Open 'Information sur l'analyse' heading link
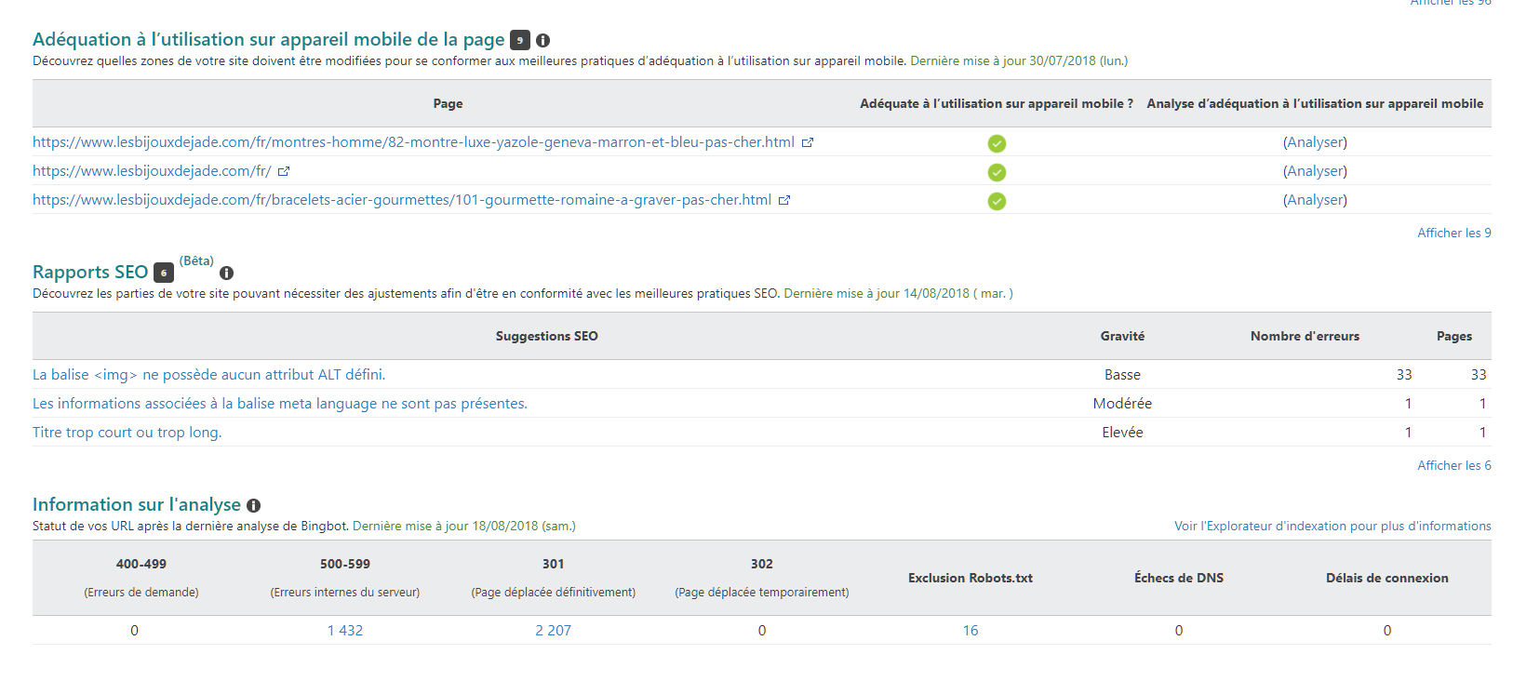 [137, 504]
